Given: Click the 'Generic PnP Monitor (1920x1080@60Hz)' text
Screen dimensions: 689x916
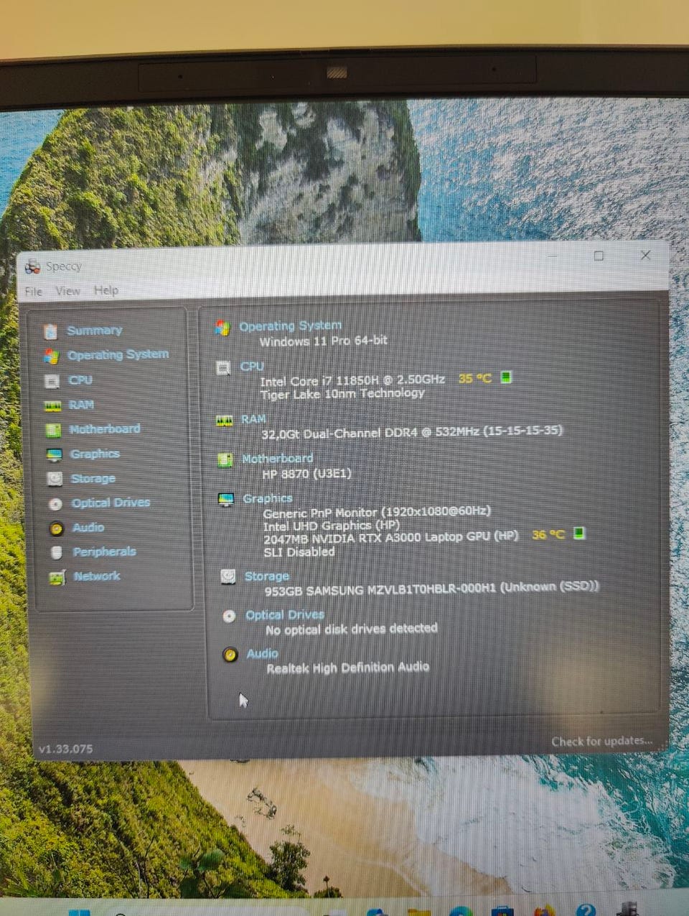Looking at the screenshot, I should click(377, 512).
